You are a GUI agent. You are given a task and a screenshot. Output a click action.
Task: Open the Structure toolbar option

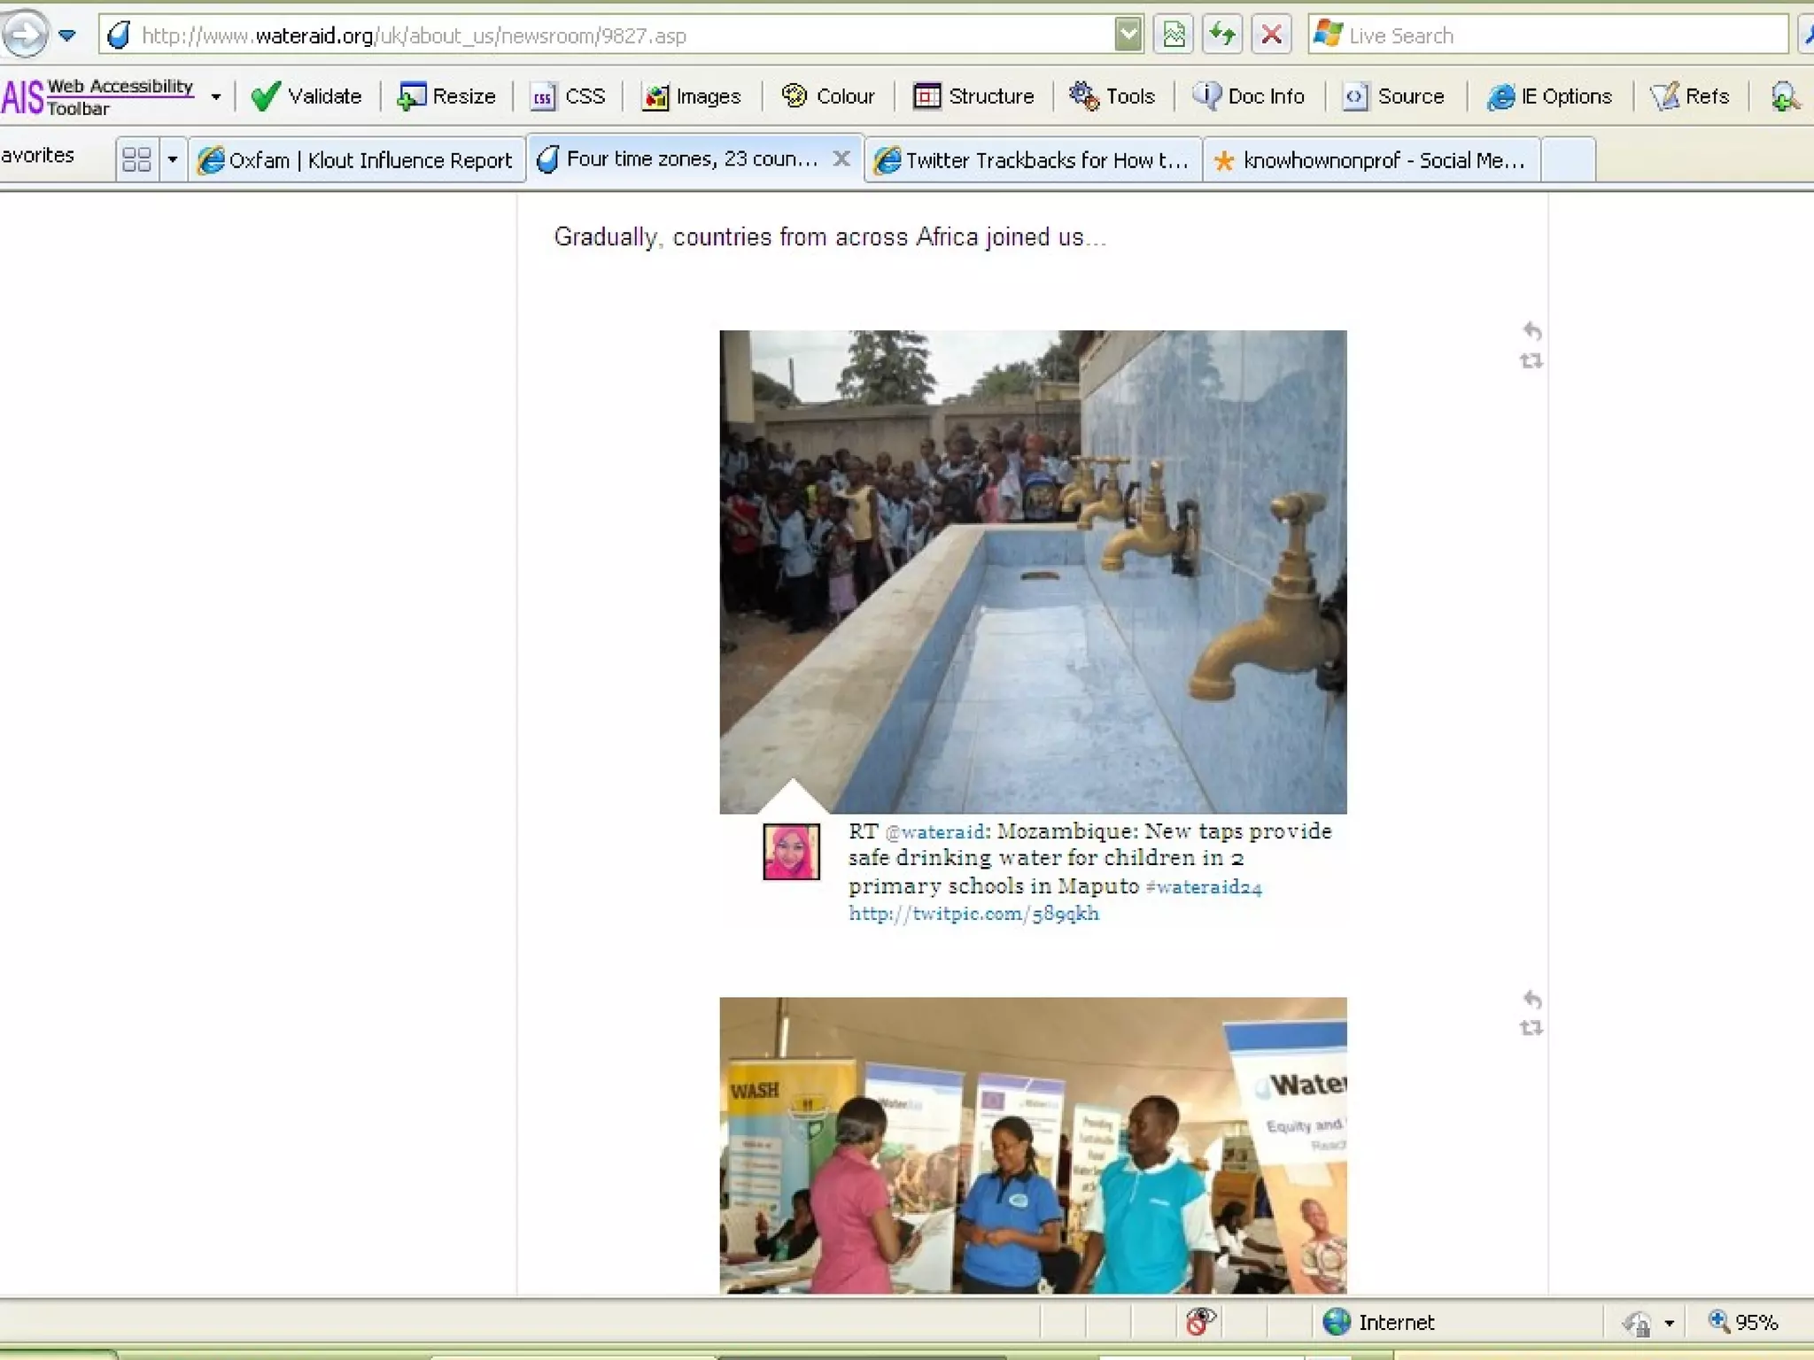coord(973,96)
